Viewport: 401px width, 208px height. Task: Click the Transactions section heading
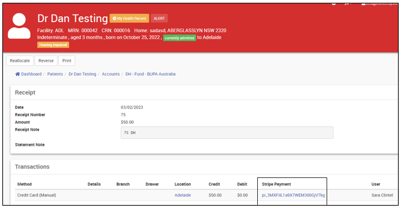coord(32,167)
